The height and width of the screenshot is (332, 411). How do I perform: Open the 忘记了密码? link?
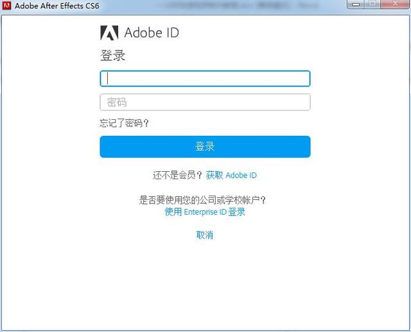tap(124, 123)
